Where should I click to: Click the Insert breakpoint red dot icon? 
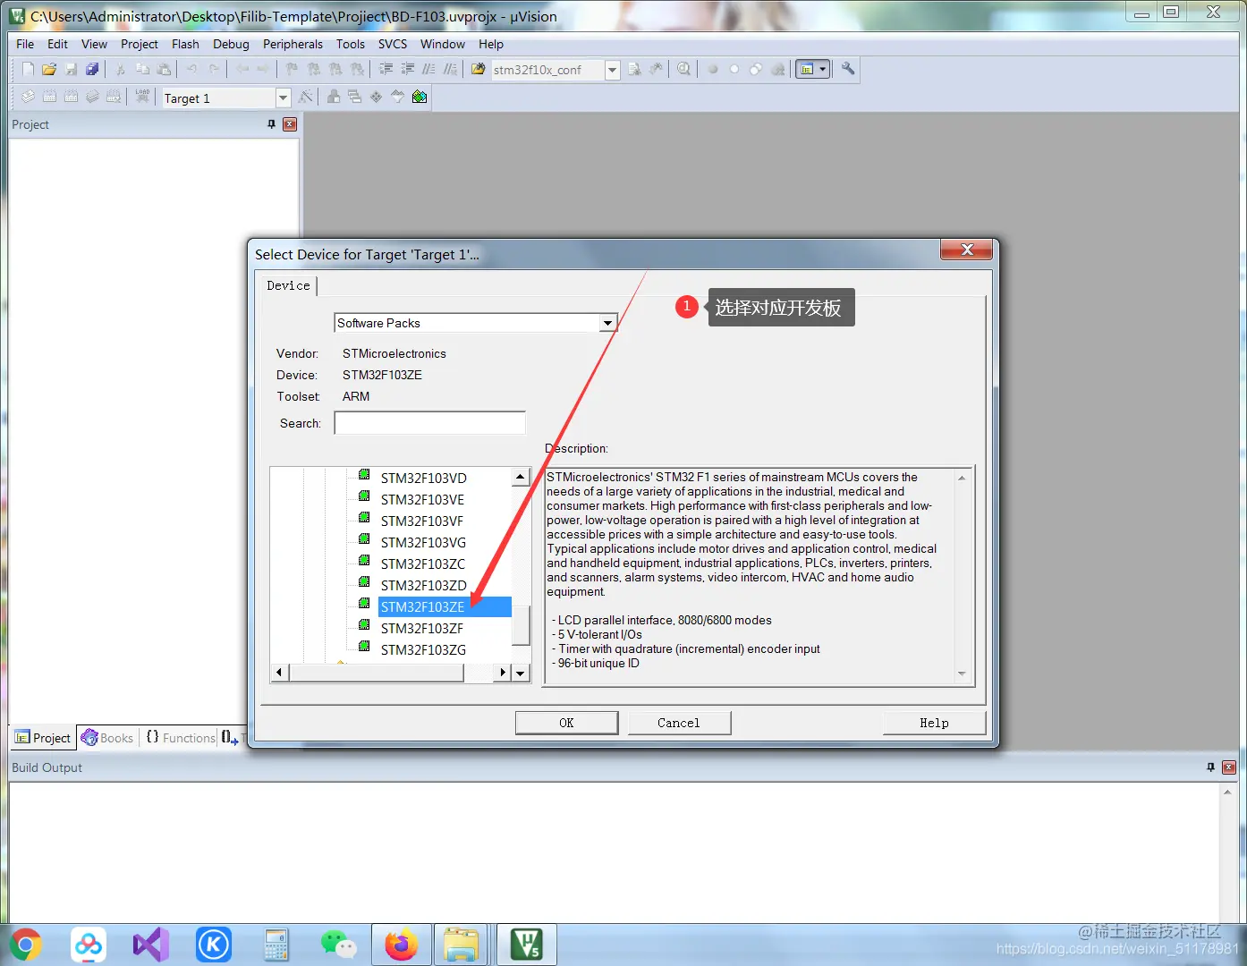point(713,69)
